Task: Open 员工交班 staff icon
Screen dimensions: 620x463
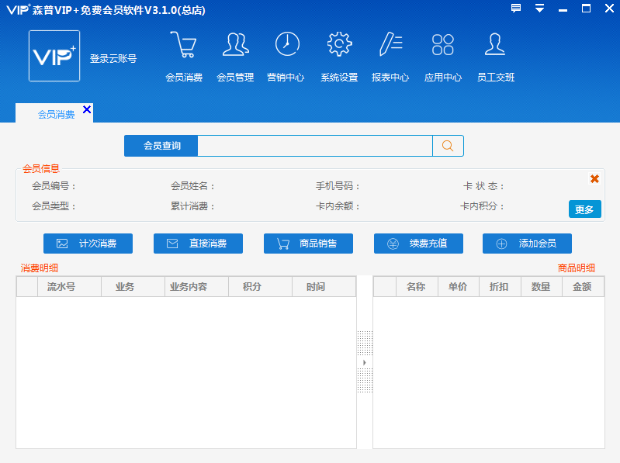Action: pyautogui.click(x=495, y=46)
